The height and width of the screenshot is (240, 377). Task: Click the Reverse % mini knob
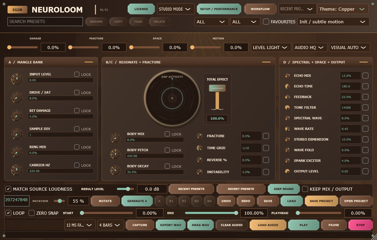(x=199, y=160)
